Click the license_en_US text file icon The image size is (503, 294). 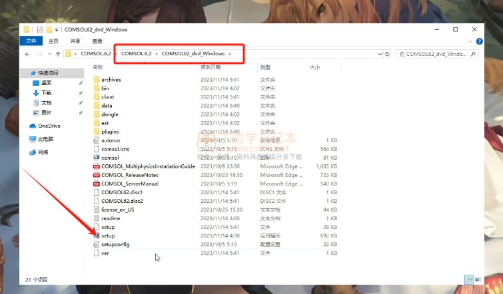97,210
